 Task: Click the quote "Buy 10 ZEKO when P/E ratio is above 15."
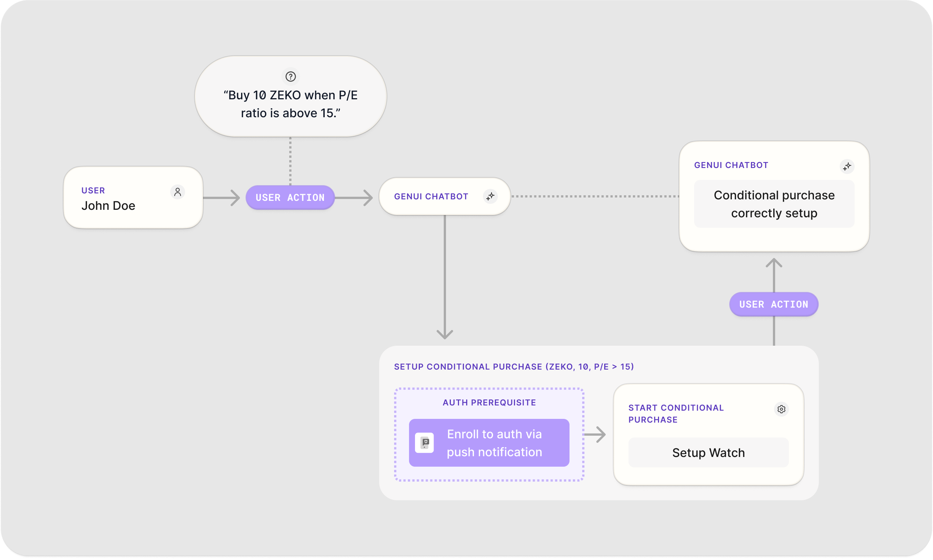290,104
